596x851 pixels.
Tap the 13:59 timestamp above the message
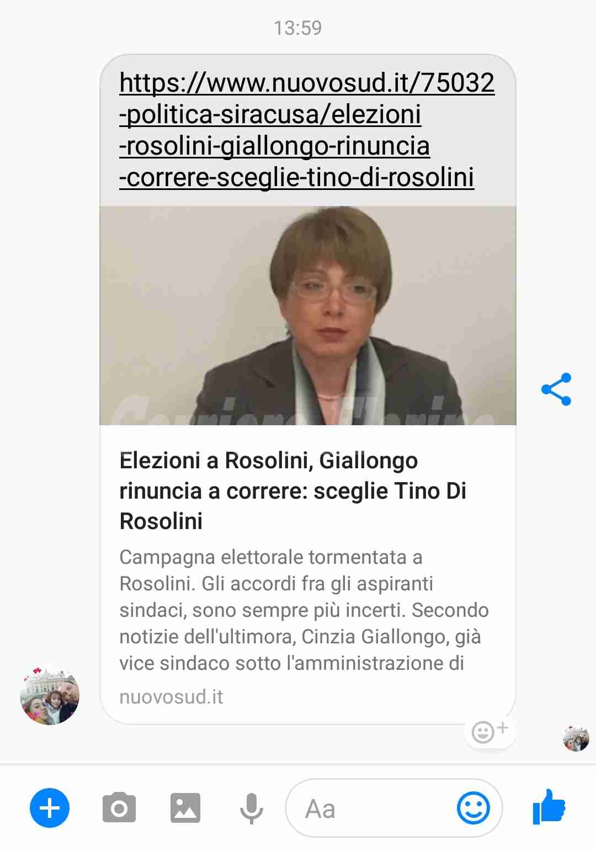tap(298, 28)
